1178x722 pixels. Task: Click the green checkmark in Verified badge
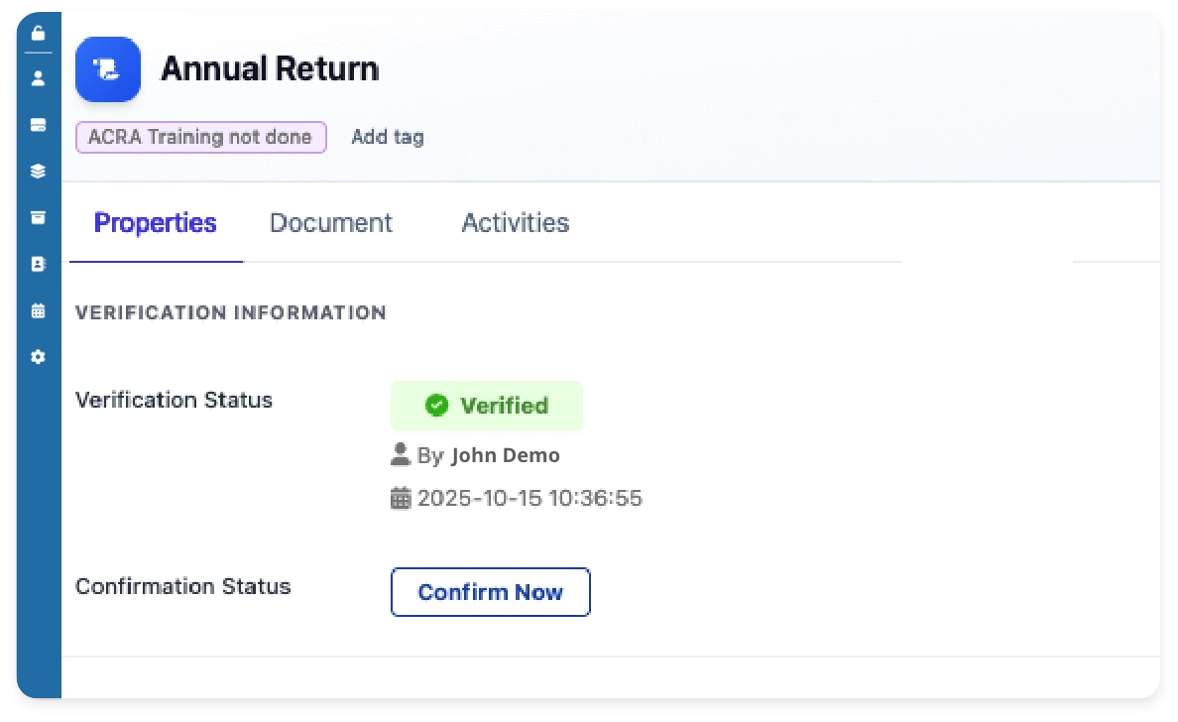[436, 405]
